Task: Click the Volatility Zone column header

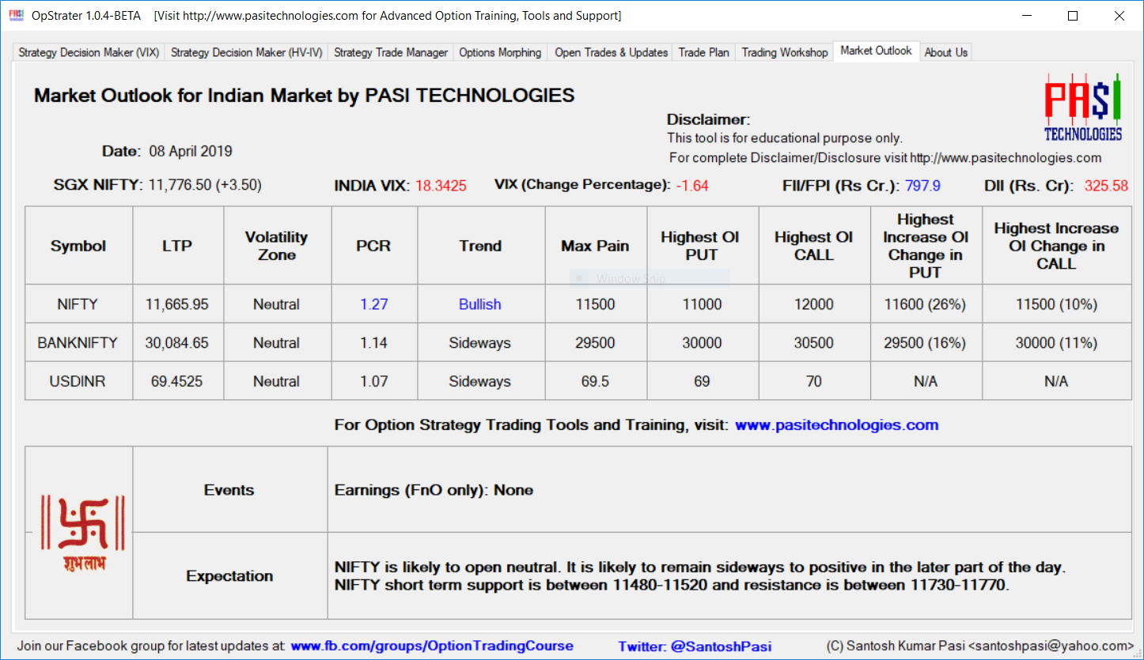Action: [x=276, y=246]
